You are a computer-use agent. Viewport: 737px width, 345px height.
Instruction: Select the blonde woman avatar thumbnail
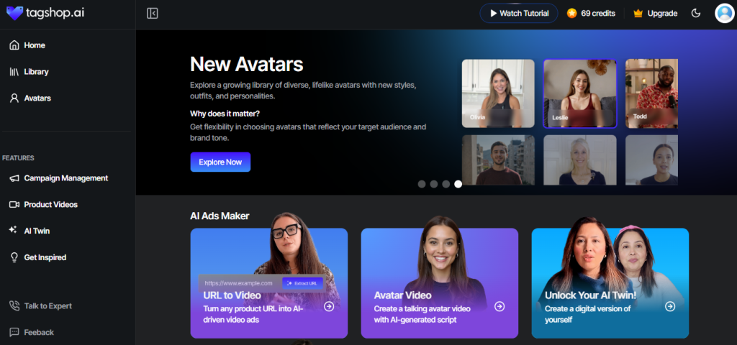click(580, 160)
